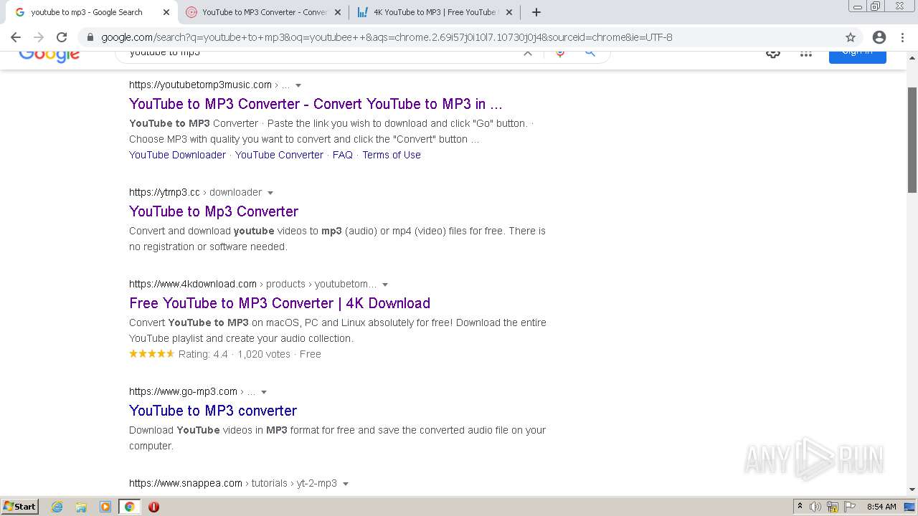Submit search with magnifier icon
The width and height of the screenshot is (918, 516).
coord(590,53)
